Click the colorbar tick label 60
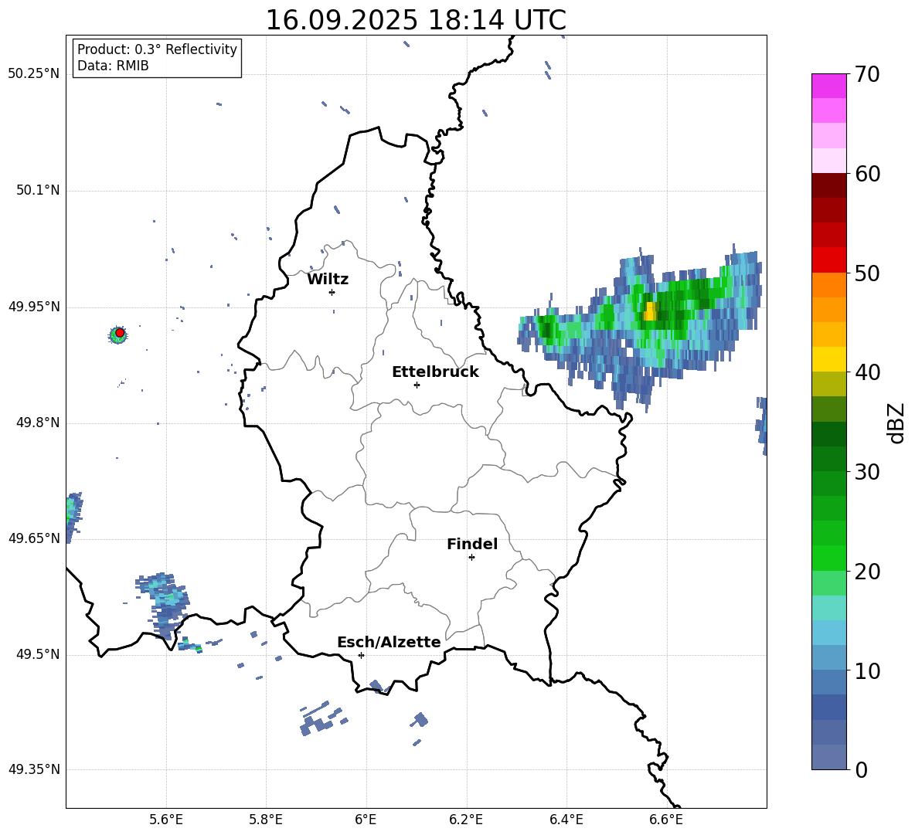Image resolution: width=915 pixels, height=835 pixels. click(867, 174)
